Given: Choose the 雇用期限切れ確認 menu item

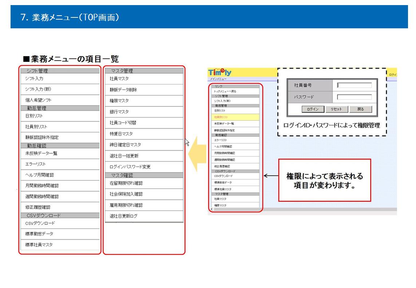Looking at the screenshot, I should tap(144, 205).
